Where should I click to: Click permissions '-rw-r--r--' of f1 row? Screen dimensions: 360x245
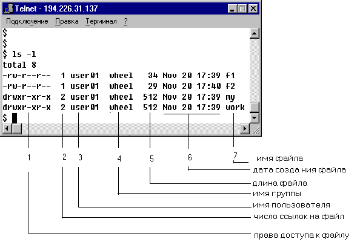(27, 76)
